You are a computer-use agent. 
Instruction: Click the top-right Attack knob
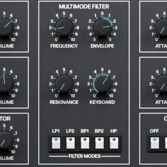[x=162, y=28]
